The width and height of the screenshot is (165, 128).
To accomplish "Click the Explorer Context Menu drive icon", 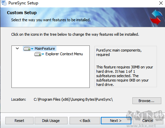I will [x=38, y=54].
